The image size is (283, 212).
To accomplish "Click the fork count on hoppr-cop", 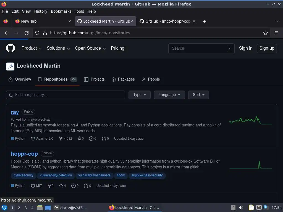I will click(x=51, y=186).
